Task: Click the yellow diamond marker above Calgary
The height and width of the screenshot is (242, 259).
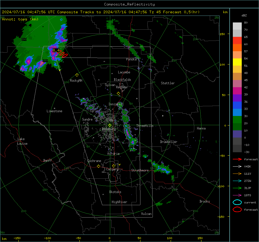Action: [114, 166]
